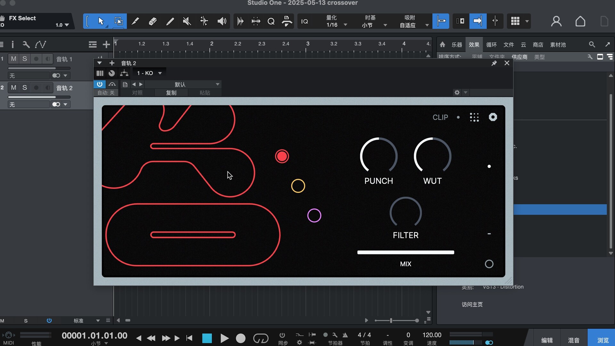This screenshot has width=615, height=346.
Task: Open the 循环 browser tab
Action: click(x=491, y=45)
